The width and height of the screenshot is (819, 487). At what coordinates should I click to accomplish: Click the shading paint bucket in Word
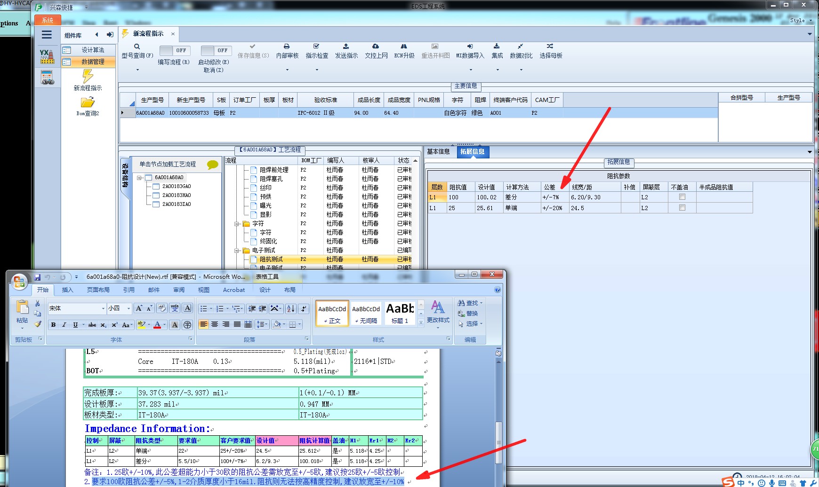tap(277, 324)
